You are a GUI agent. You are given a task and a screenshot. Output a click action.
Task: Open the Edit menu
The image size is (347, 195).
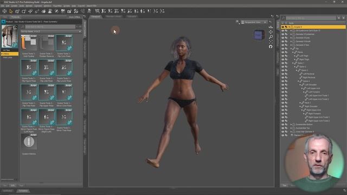click(8, 6)
